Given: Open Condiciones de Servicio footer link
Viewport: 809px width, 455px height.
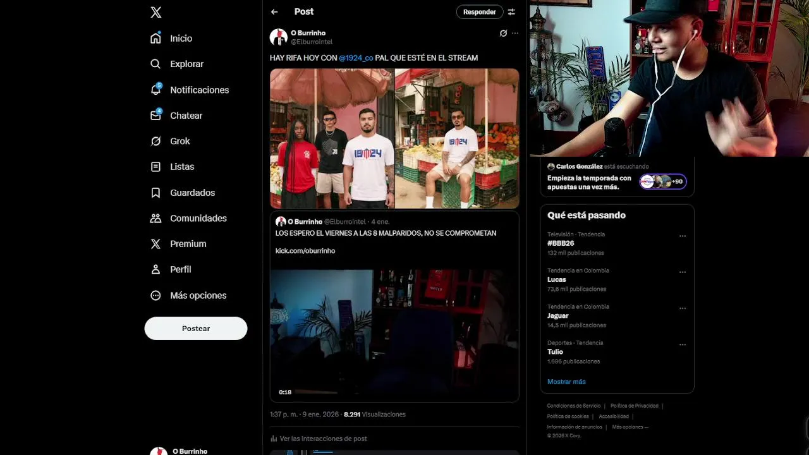Looking at the screenshot, I should (x=574, y=406).
